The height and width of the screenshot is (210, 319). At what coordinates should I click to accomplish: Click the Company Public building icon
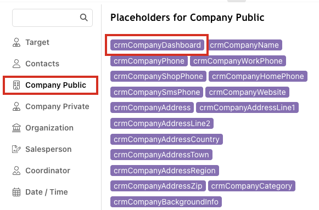click(16, 85)
